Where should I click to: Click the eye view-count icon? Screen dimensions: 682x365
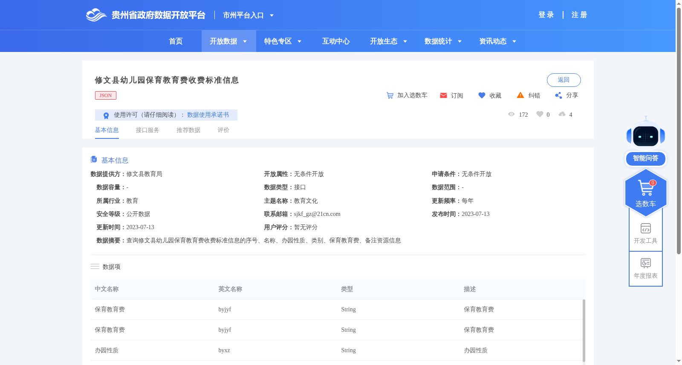click(511, 114)
